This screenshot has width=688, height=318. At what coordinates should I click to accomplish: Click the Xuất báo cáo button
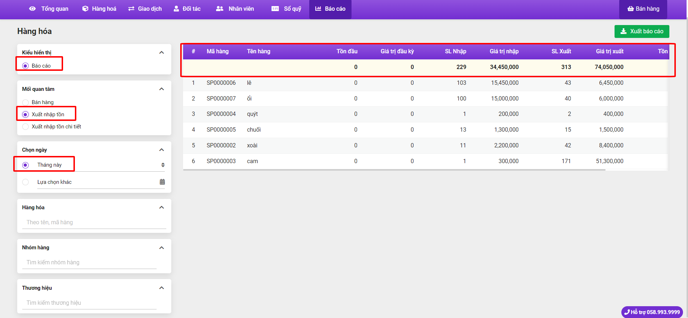(642, 31)
